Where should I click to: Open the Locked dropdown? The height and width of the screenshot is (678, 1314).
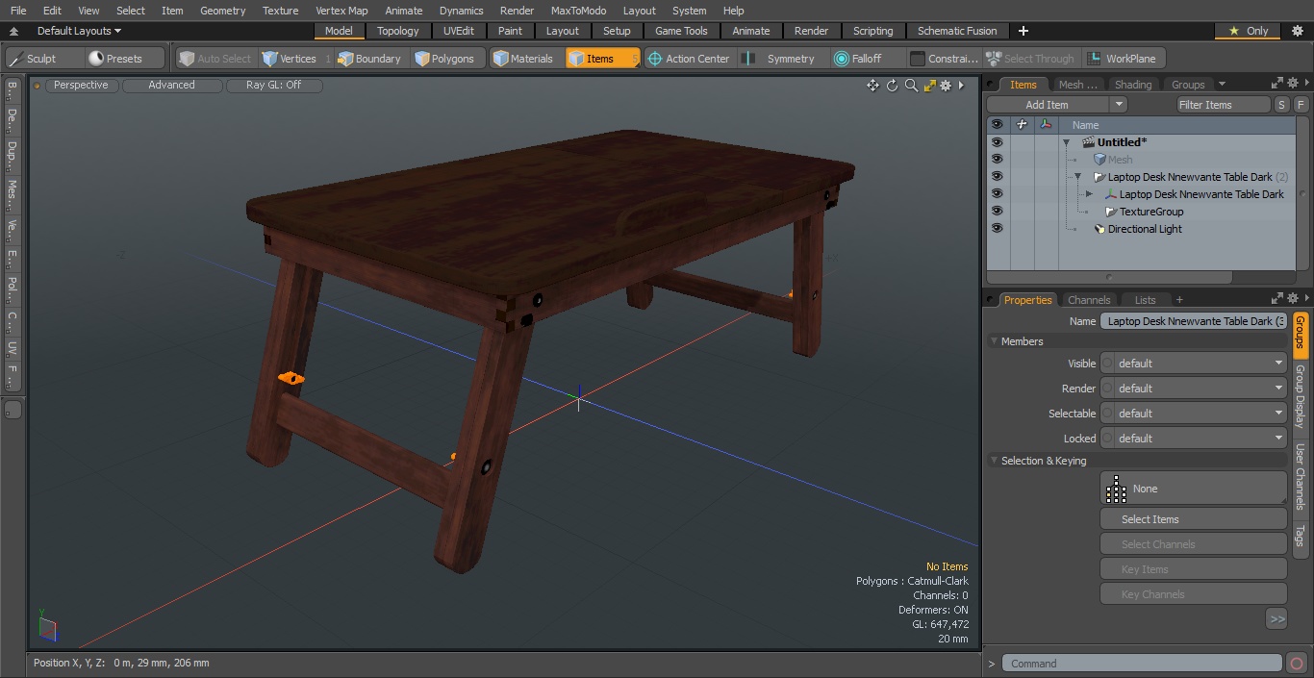pyautogui.click(x=1193, y=439)
